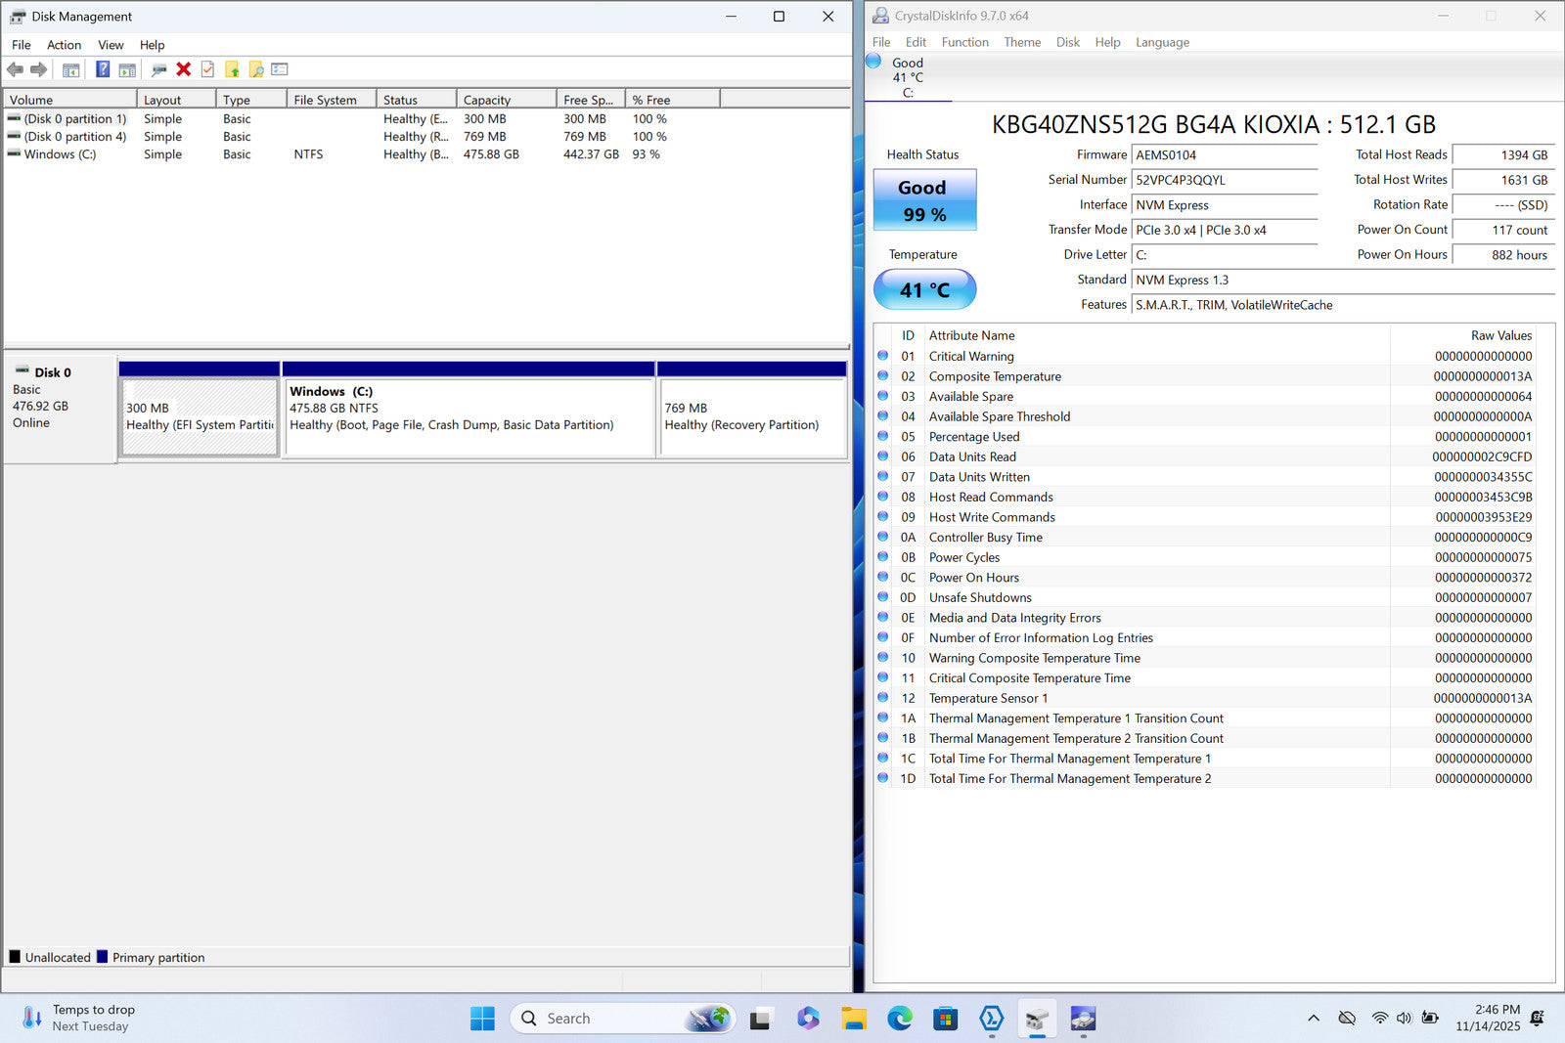Click the Back arrow in Disk Management toolbar
Viewport: 1565px width, 1043px height.
pos(15,69)
